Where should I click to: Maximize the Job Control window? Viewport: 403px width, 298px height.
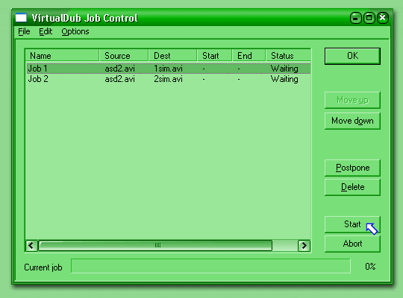coord(369,18)
